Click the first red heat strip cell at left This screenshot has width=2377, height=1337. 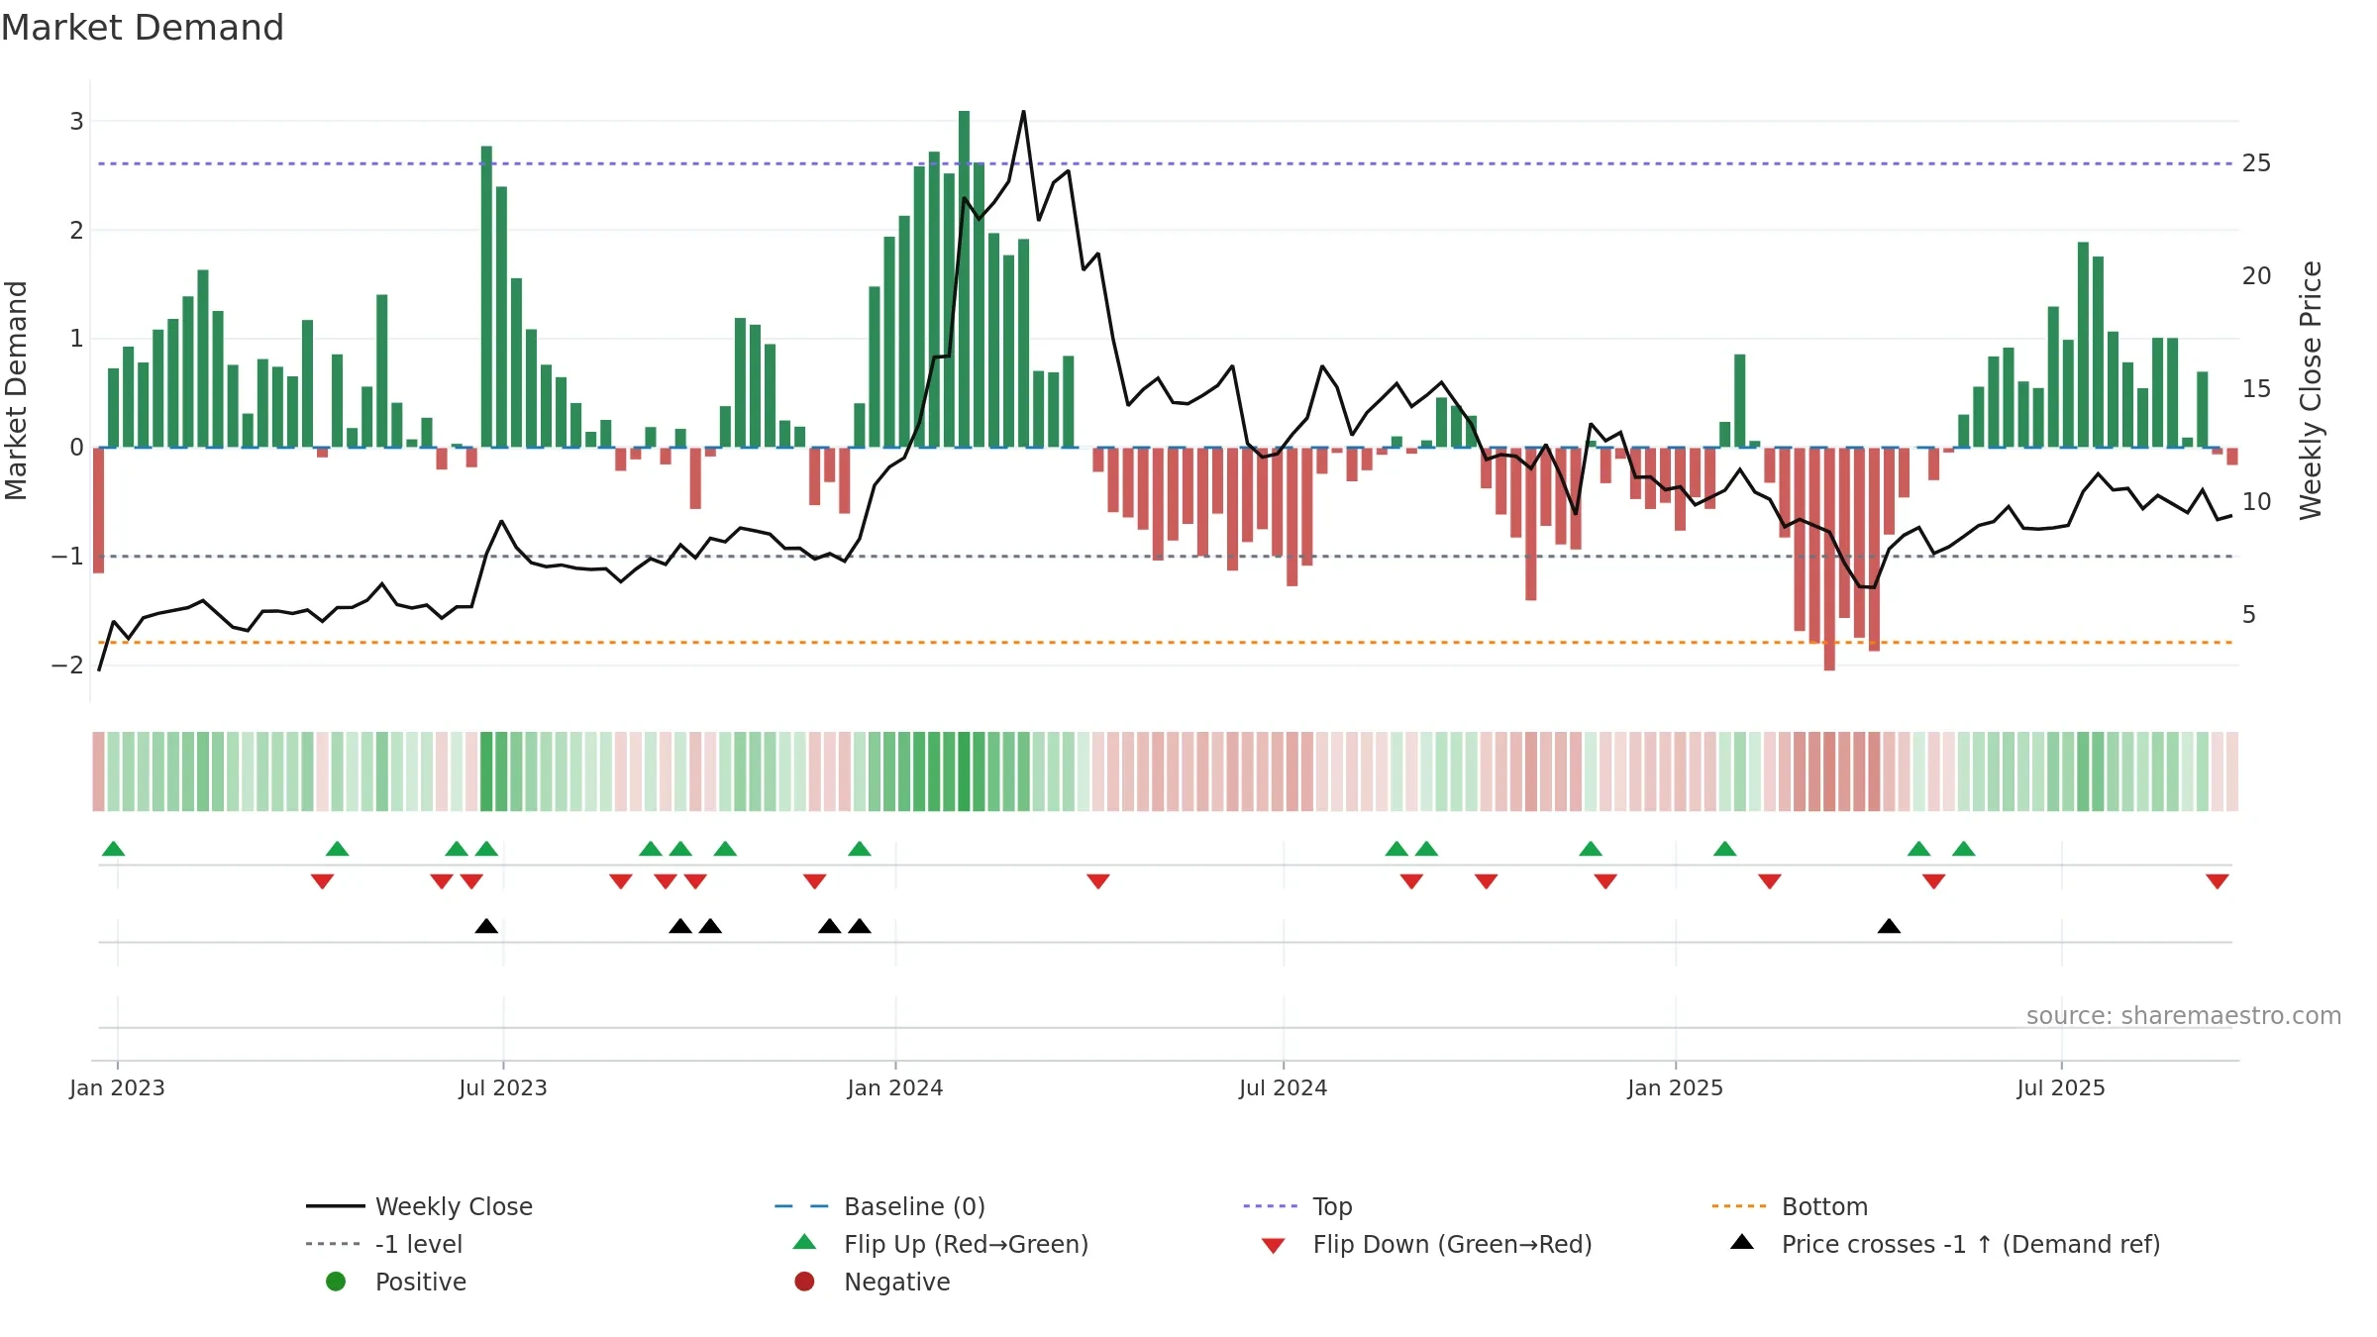click(98, 771)
